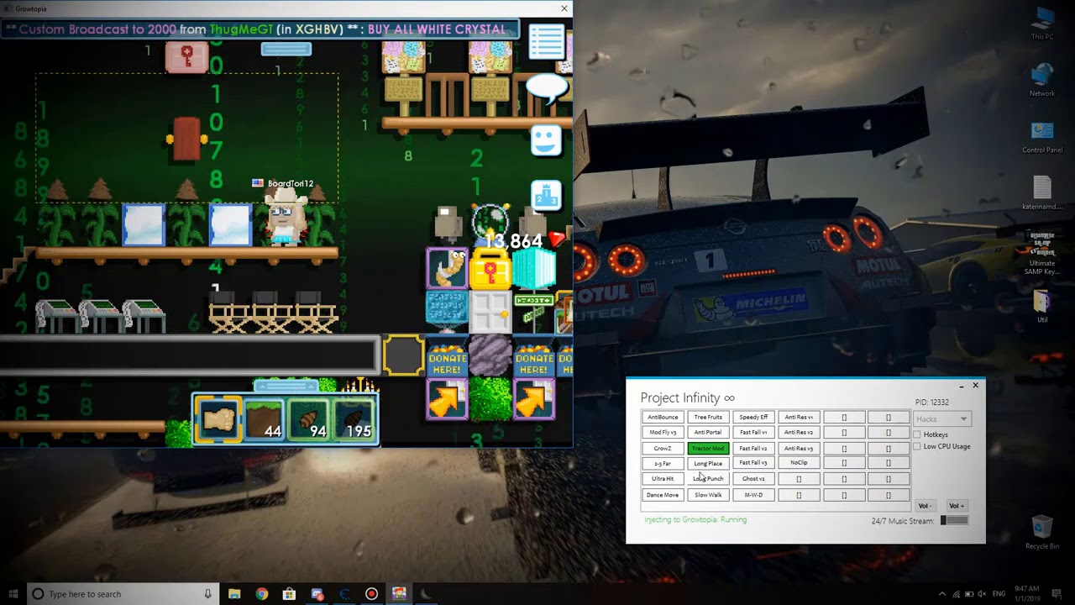Lower music volume with Vol -

click(x=924, y=506)
